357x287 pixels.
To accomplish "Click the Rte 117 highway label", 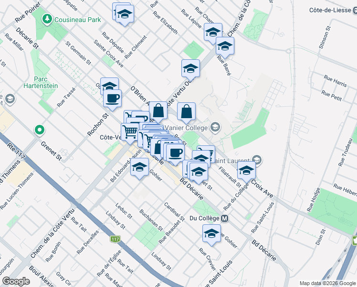I will tap(16, 151).
